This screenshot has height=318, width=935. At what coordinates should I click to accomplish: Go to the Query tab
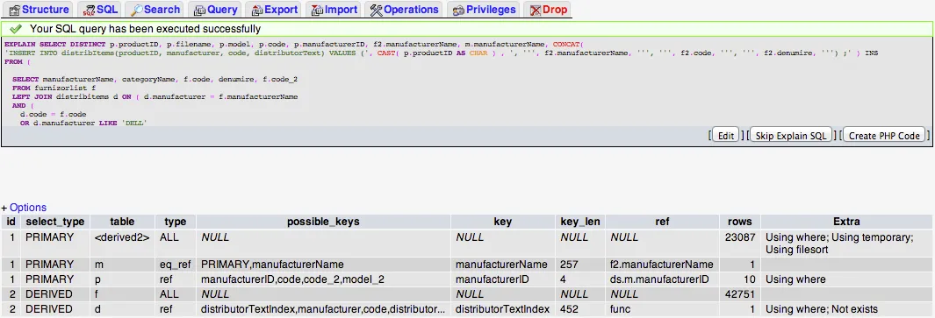point(215,10)
